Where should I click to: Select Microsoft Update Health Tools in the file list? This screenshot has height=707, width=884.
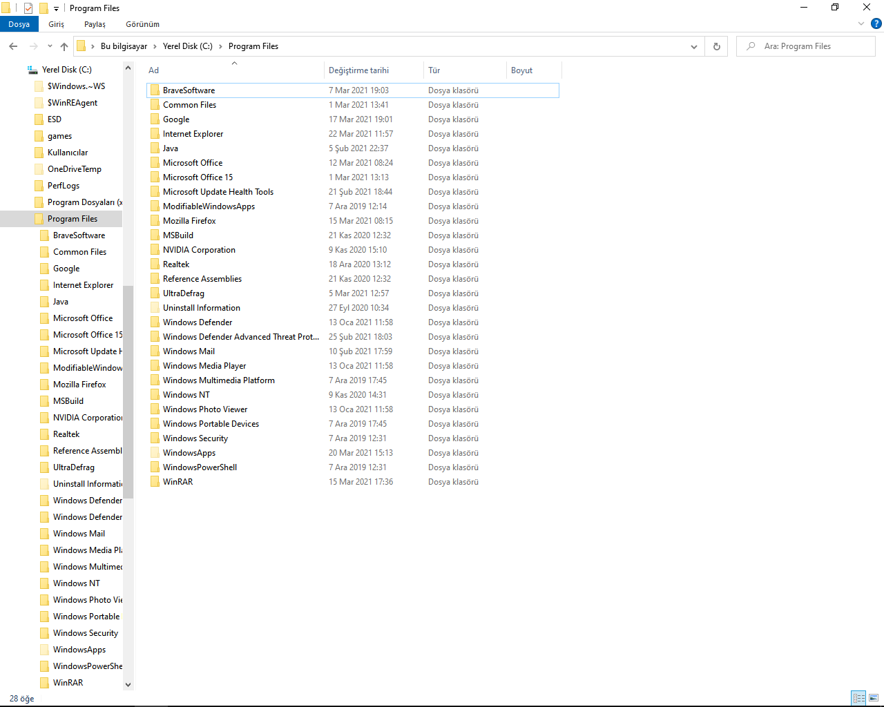(218, 192)
